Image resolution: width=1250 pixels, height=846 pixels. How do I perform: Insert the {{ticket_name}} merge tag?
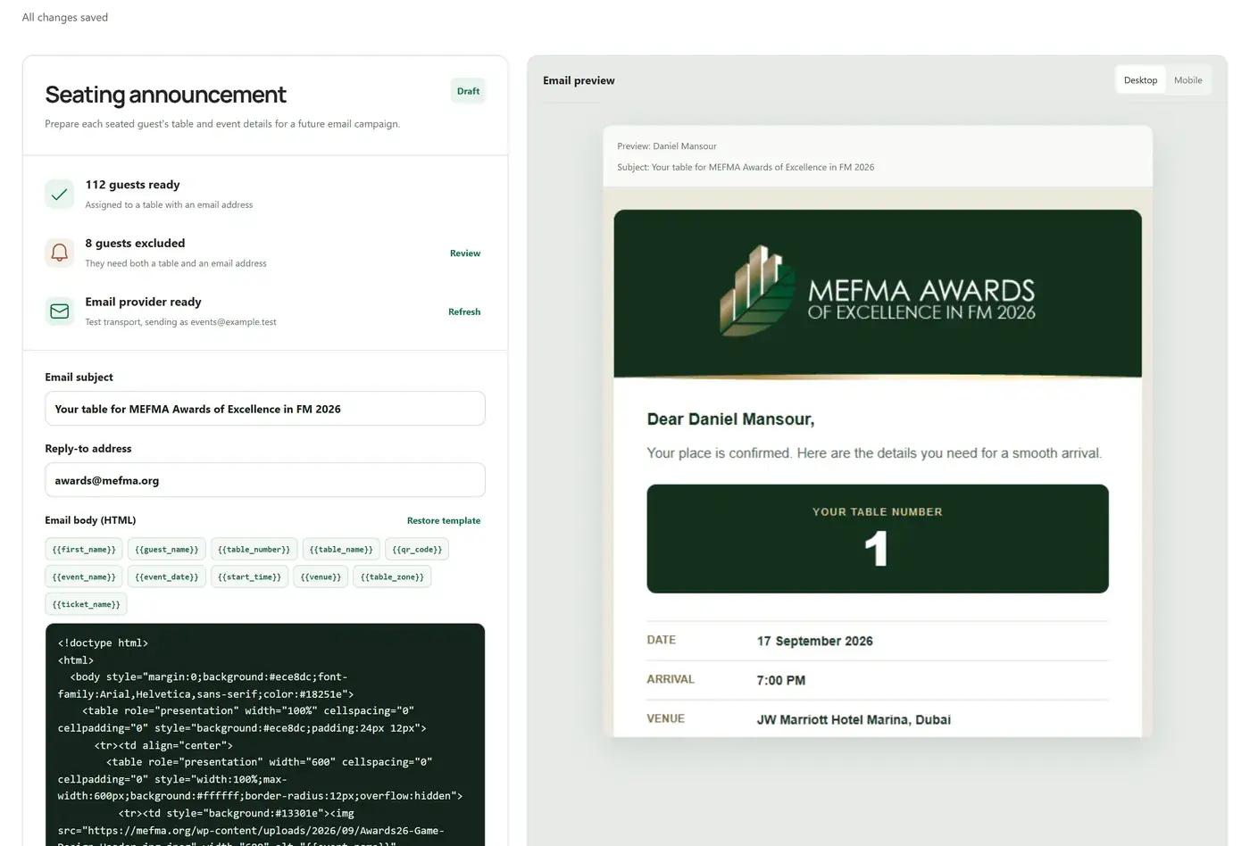click(86, 605)
